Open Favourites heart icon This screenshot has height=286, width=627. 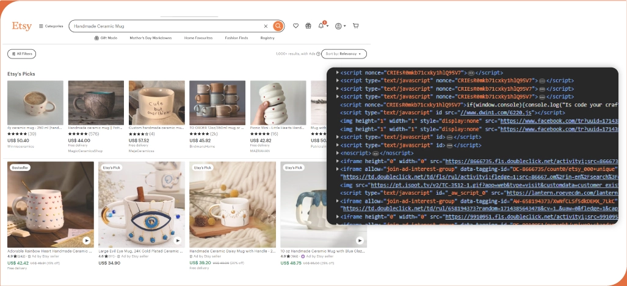click(296, 26)
